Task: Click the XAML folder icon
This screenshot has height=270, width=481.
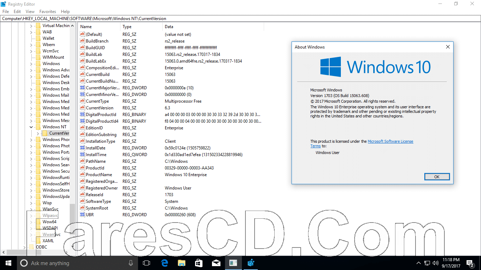Action: 38,241
